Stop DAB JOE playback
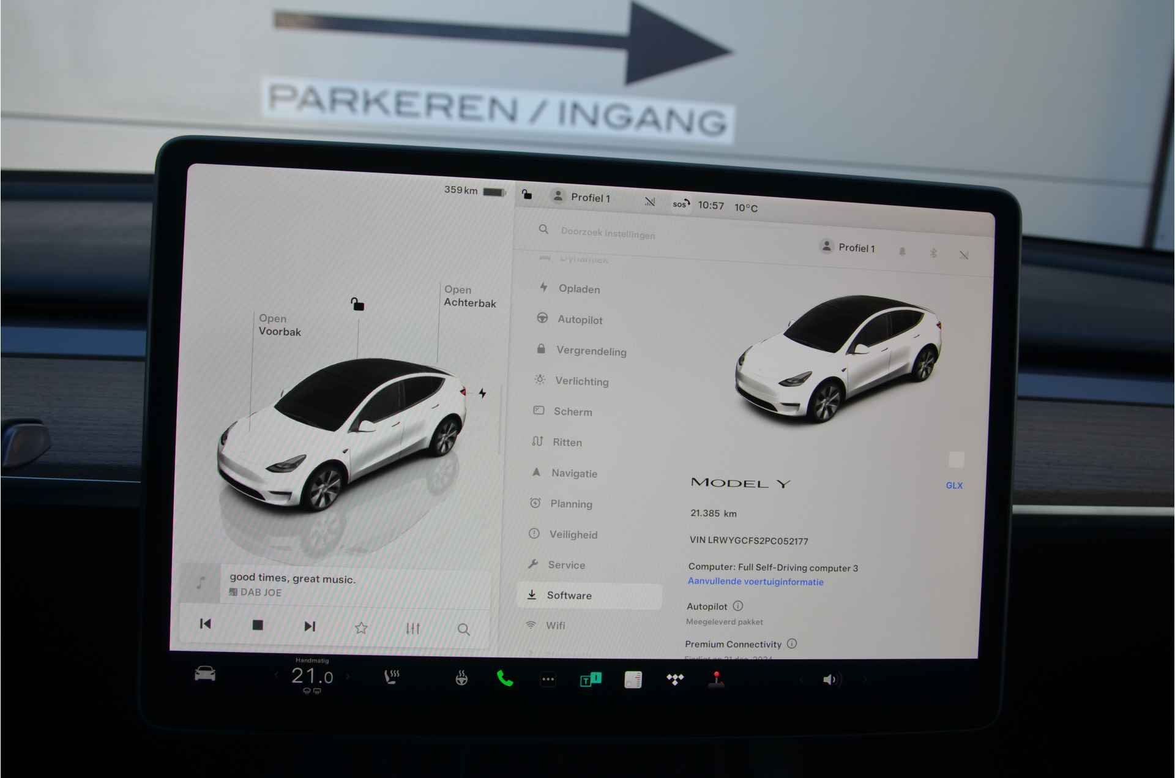Viewport: 1175px width, 778px height. 258,625
